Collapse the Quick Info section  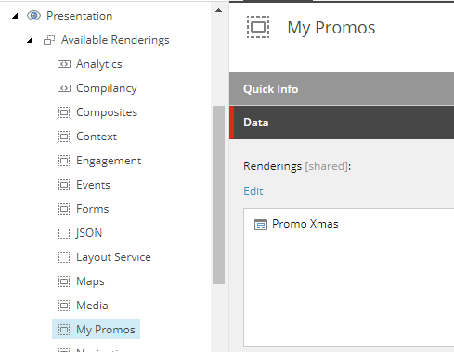(342, 89)
